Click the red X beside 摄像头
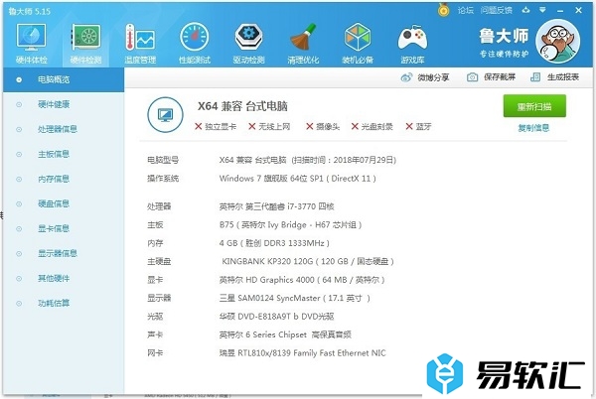 [x=309, y=126]
